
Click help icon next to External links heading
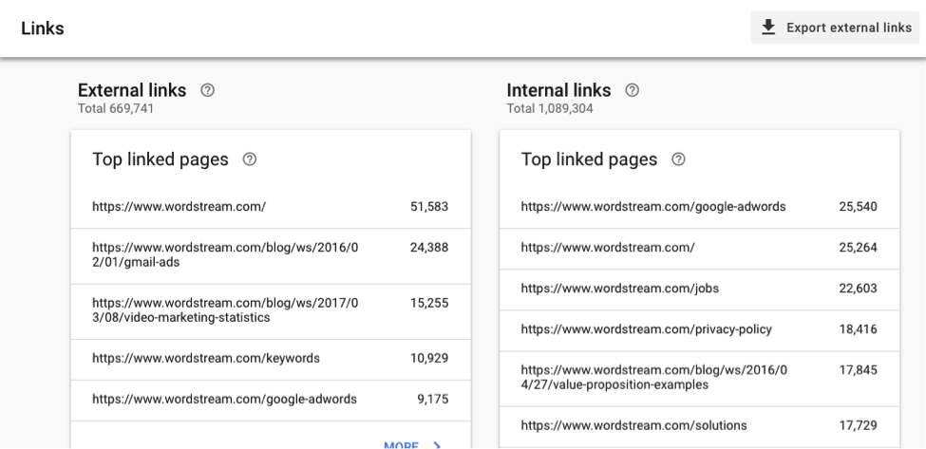(x=207, y=91)
